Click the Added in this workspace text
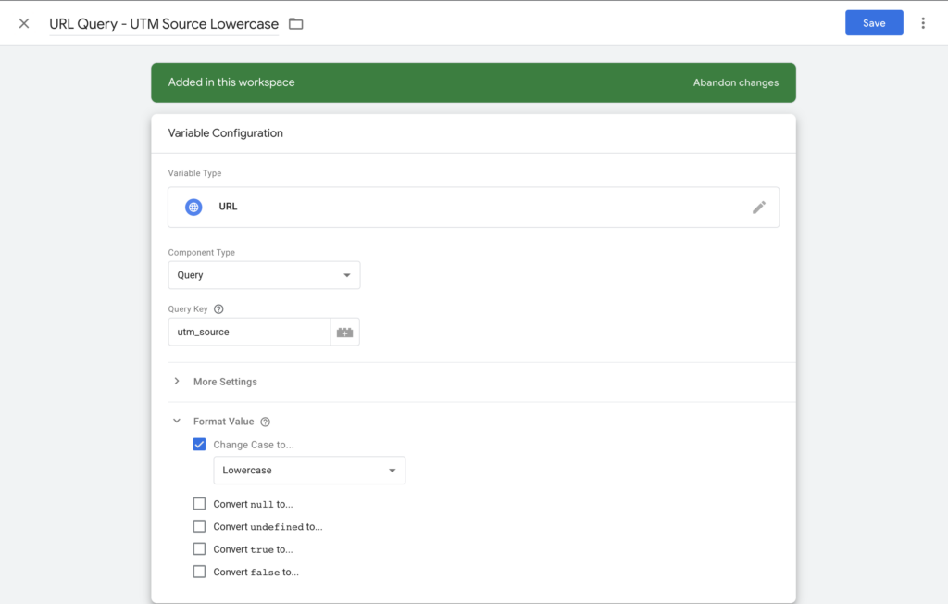The image size is (948, 604). point(231,82)
